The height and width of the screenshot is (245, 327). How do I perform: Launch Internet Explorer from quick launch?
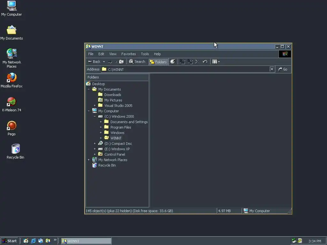(33, 241)
